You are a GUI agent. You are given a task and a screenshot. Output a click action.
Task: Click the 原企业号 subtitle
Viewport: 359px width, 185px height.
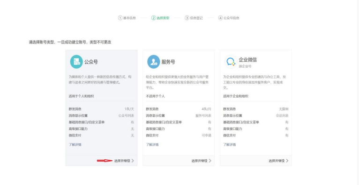tap(245, 66)
